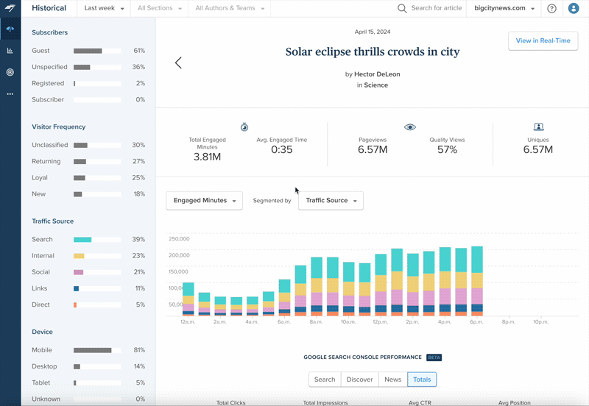Screen dimensions: 589x406
Task: Switch to the Discover tab
Action: (x=359, y=380)
